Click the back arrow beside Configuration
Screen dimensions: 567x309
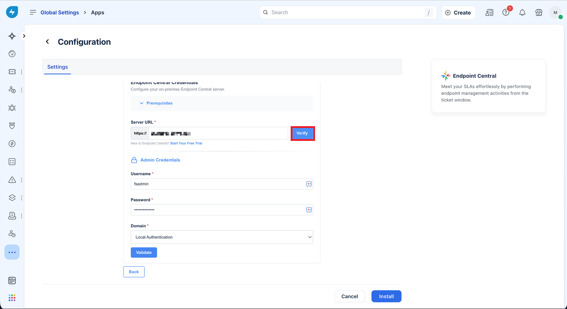(47, 42)
